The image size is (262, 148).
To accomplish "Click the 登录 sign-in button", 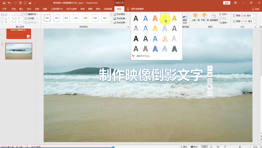I will click(x=227, y=3).
